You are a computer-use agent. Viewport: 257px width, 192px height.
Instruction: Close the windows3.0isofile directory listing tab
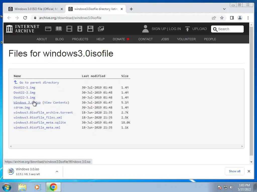(122, 9)
